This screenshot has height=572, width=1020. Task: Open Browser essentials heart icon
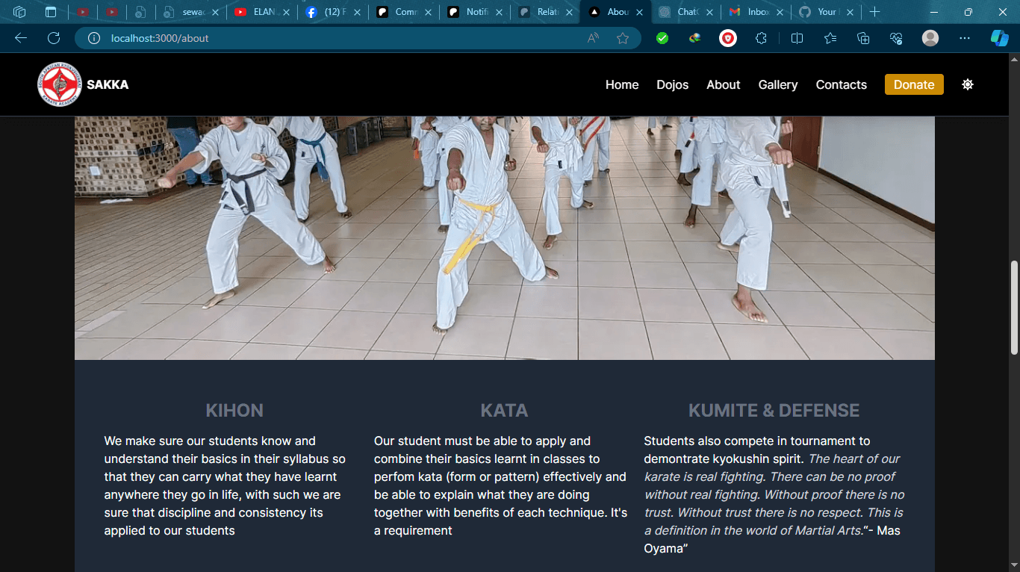pyautogui.click(x=896, y=38)
